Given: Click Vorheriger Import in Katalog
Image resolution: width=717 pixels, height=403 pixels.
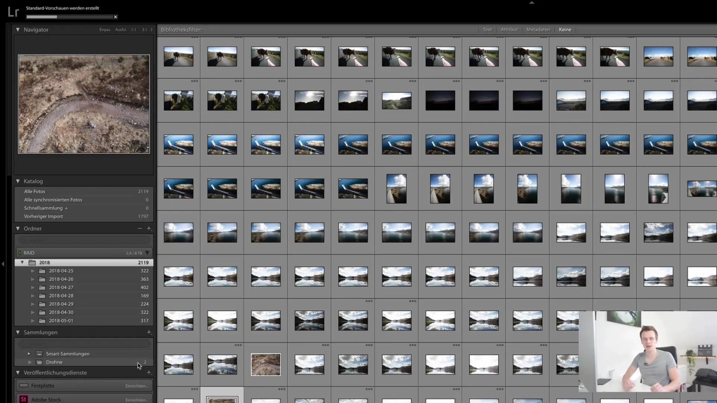Looking at the screenshot, I should click(43, 216).
